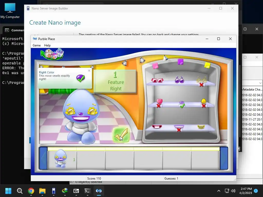Click the 1 Feature Right sign
The image size is (263, 197).
[115, 81]
